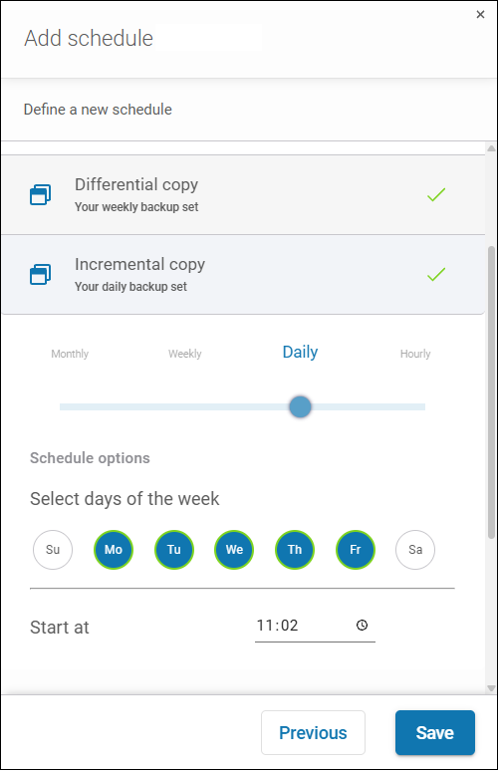Screen dimensions: 498x771
Task: Click the Differential copy stacked-windows icon
Action: pyautogui.click(x=40, y=194)
